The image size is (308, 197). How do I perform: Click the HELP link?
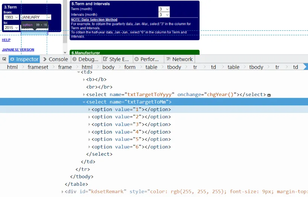(6, 40)
